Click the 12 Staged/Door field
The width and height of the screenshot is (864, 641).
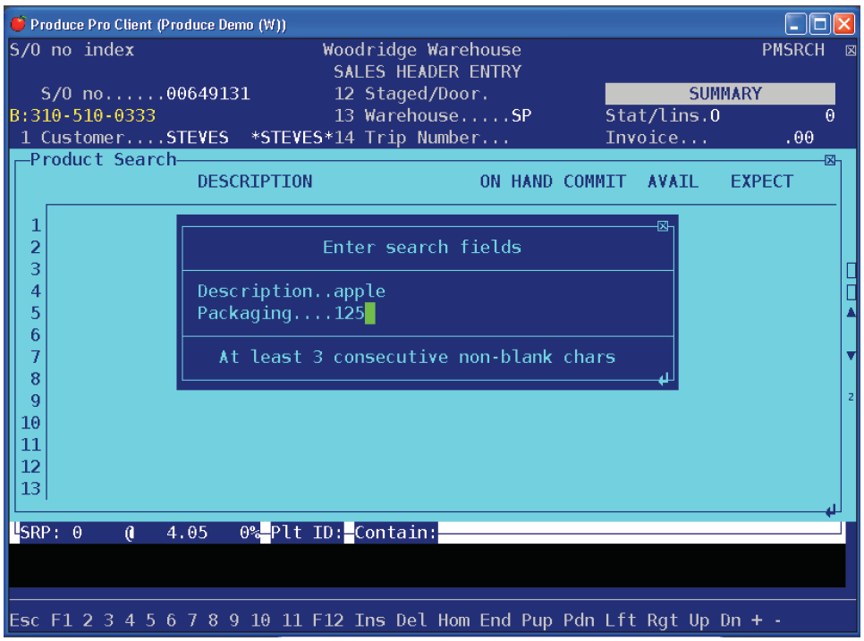(x=411, y=94)
